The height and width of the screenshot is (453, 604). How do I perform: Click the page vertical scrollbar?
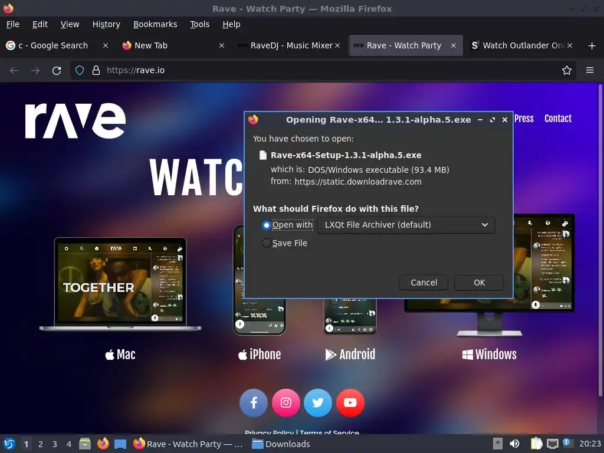[x=600, y=239]
